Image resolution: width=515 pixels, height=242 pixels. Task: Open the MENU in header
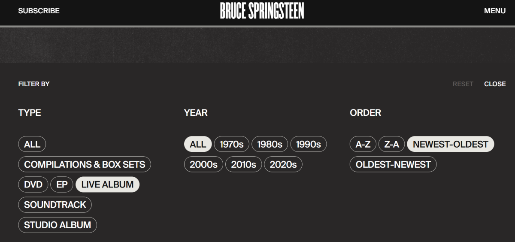pos(494,11)
